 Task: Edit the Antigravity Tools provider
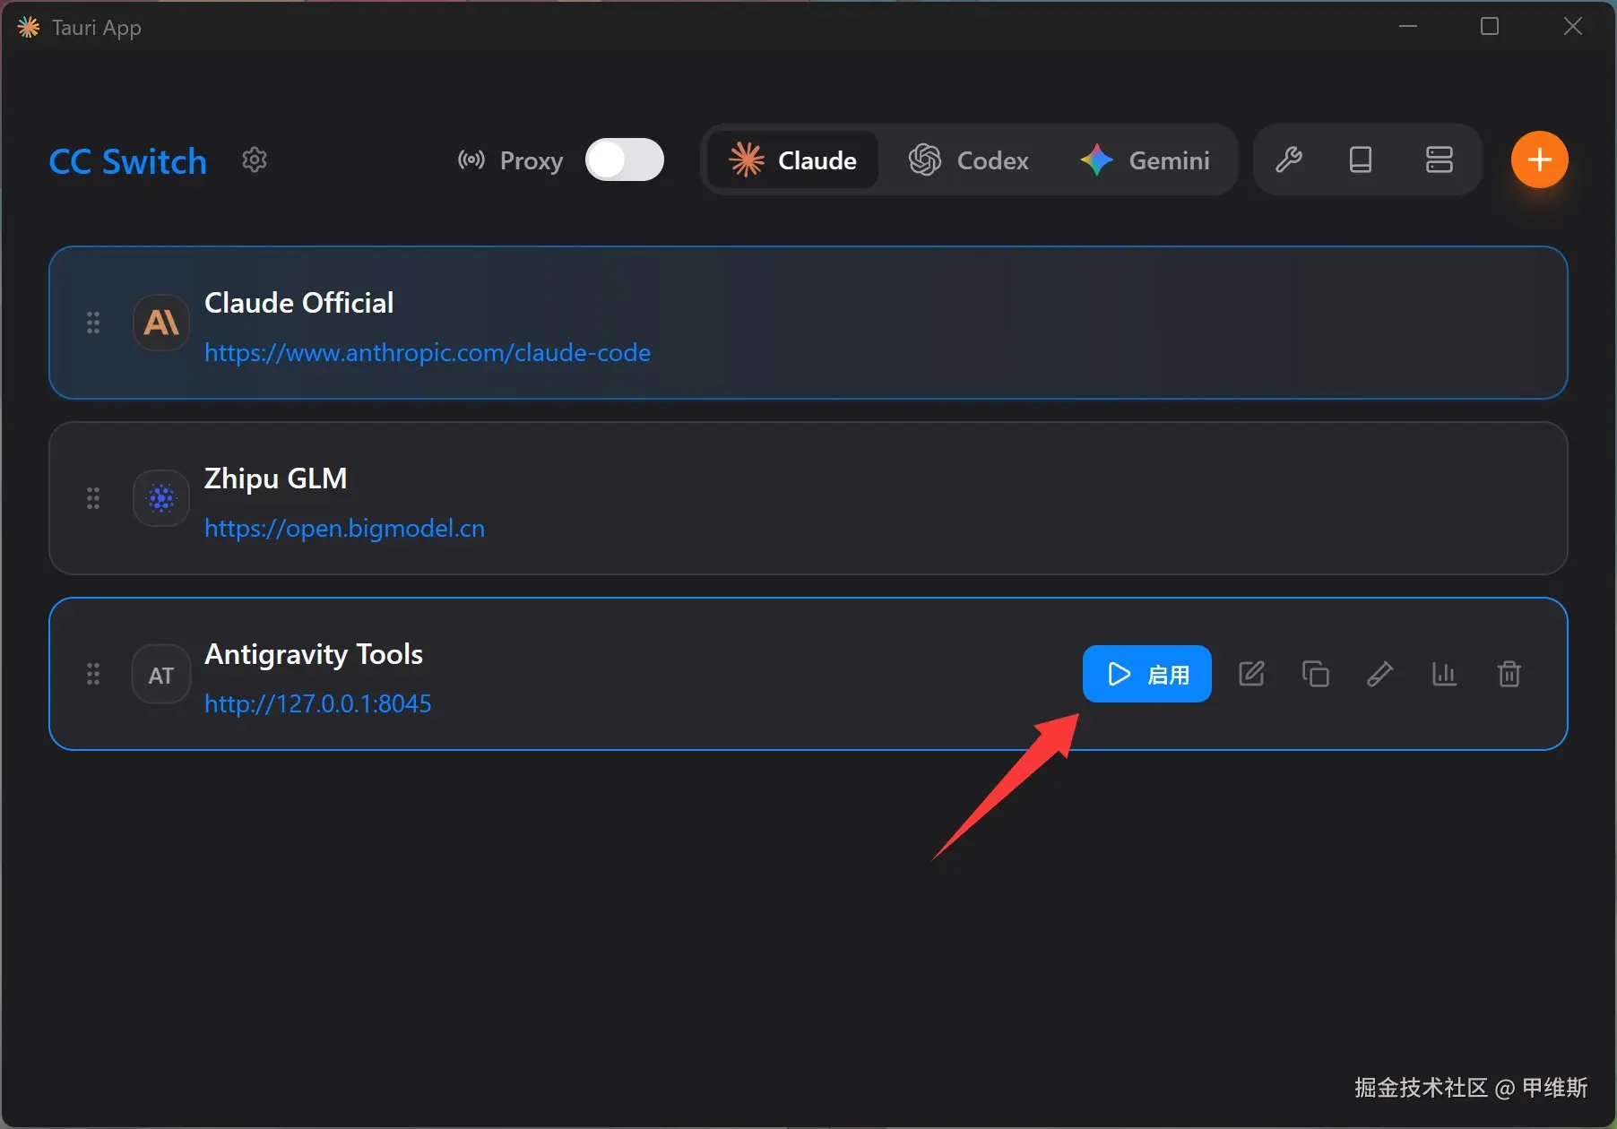[x=1251, y=674]
